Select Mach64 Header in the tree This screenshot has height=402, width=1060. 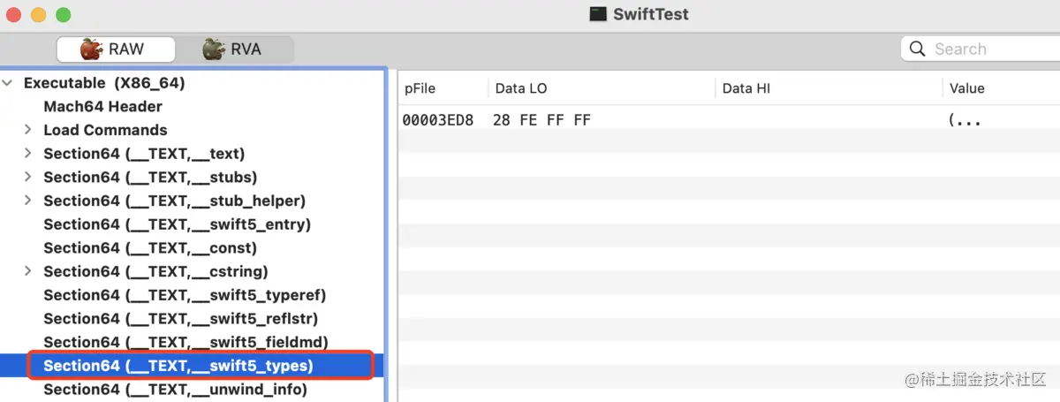[x=103, y=106]
